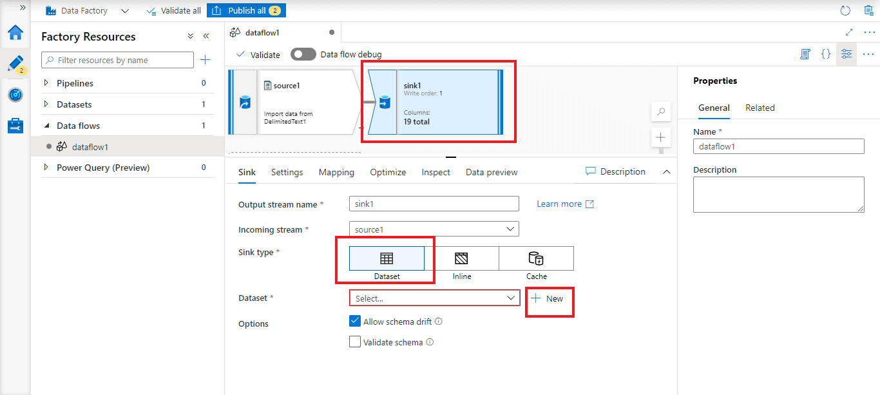This screenshot has width=880, height=395.
Task: Uncheck Allow schema drift checkbox
Action: 354,321
